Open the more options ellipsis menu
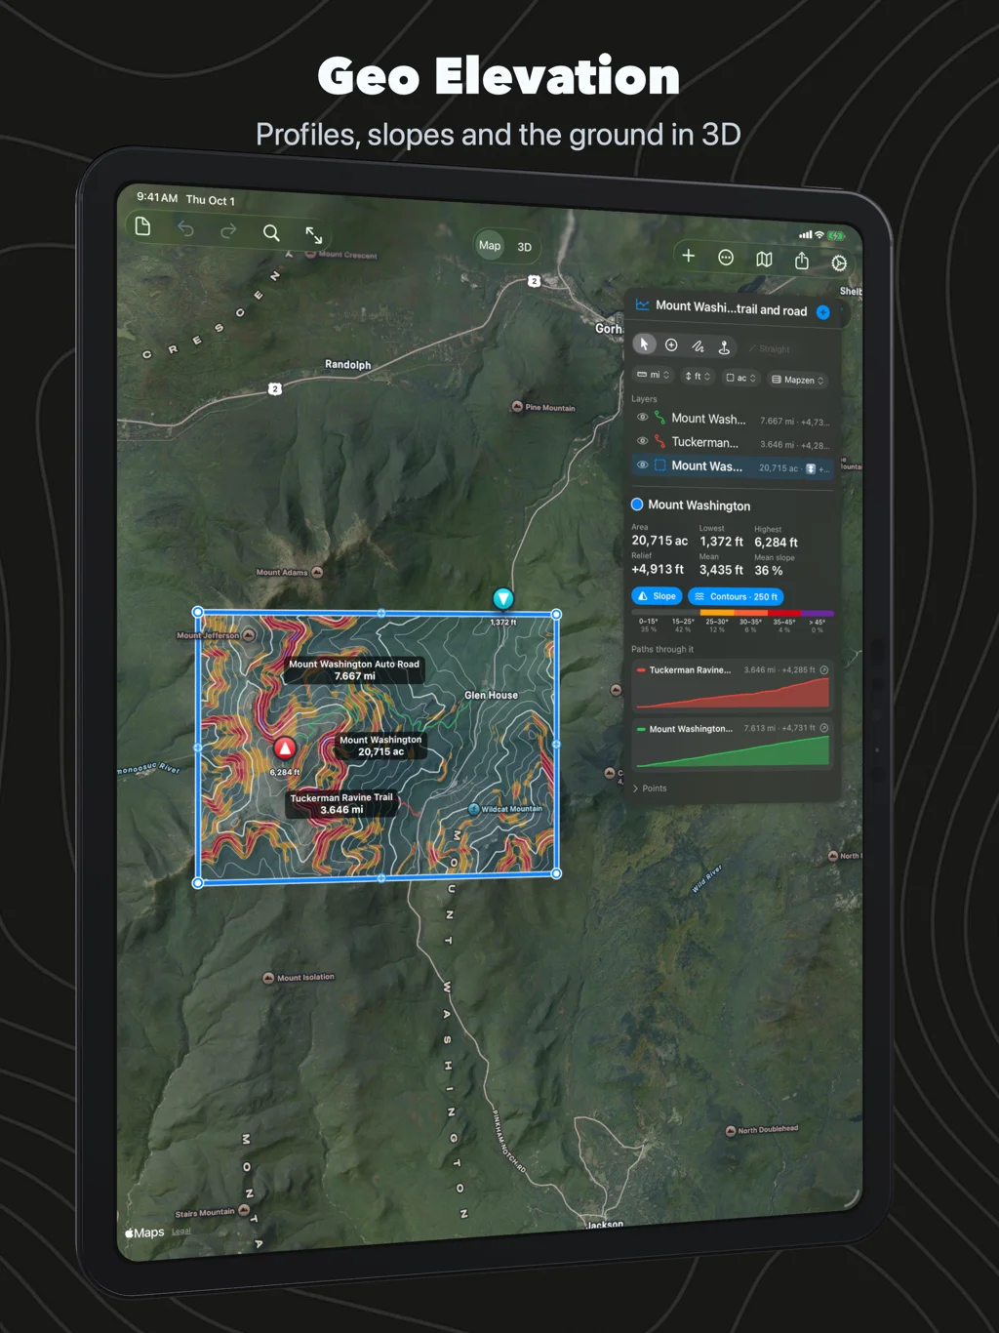 pyautogui.click(x=726, y=258)
